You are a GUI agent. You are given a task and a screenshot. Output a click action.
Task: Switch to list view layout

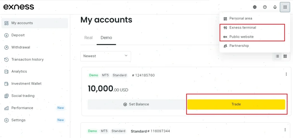[277, 56]
